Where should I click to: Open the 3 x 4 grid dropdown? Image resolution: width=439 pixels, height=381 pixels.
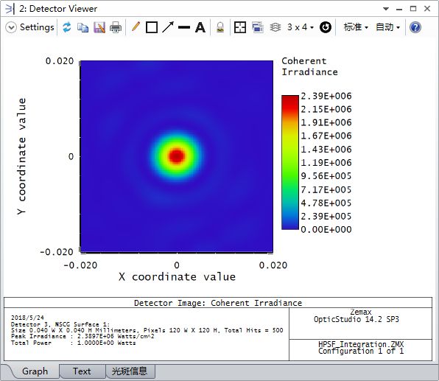point(301,27)
